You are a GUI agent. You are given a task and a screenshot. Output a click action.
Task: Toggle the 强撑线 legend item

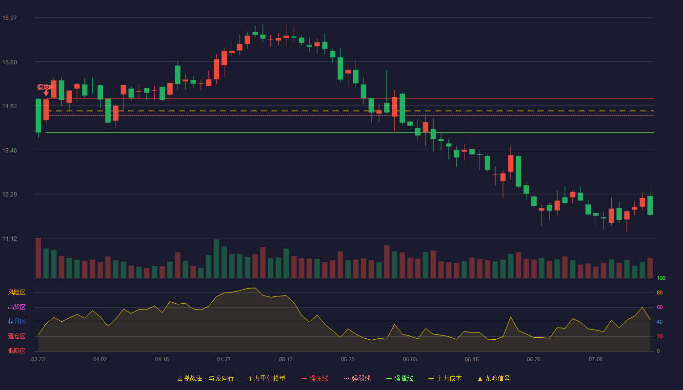pyautogui.click(x=400, y=378)
